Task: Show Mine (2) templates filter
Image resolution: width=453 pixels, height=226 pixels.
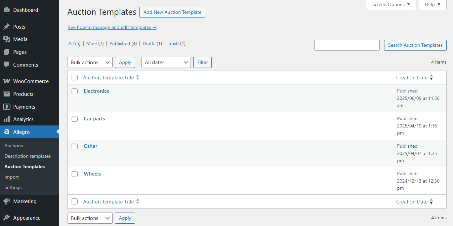Action: pyautogui.click(x=95, y=43)
